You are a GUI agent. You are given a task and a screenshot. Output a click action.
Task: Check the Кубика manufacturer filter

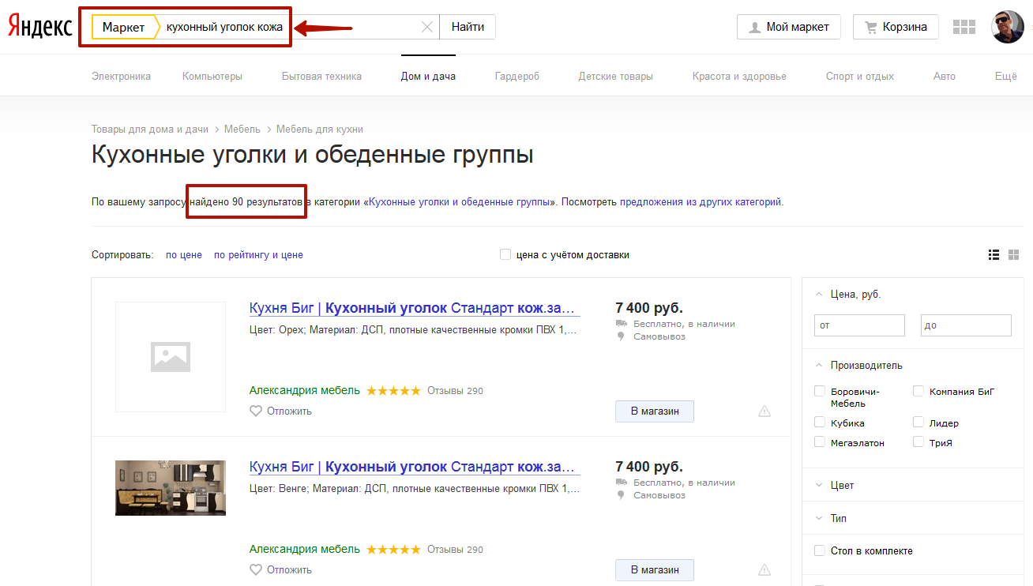[820, 423]
